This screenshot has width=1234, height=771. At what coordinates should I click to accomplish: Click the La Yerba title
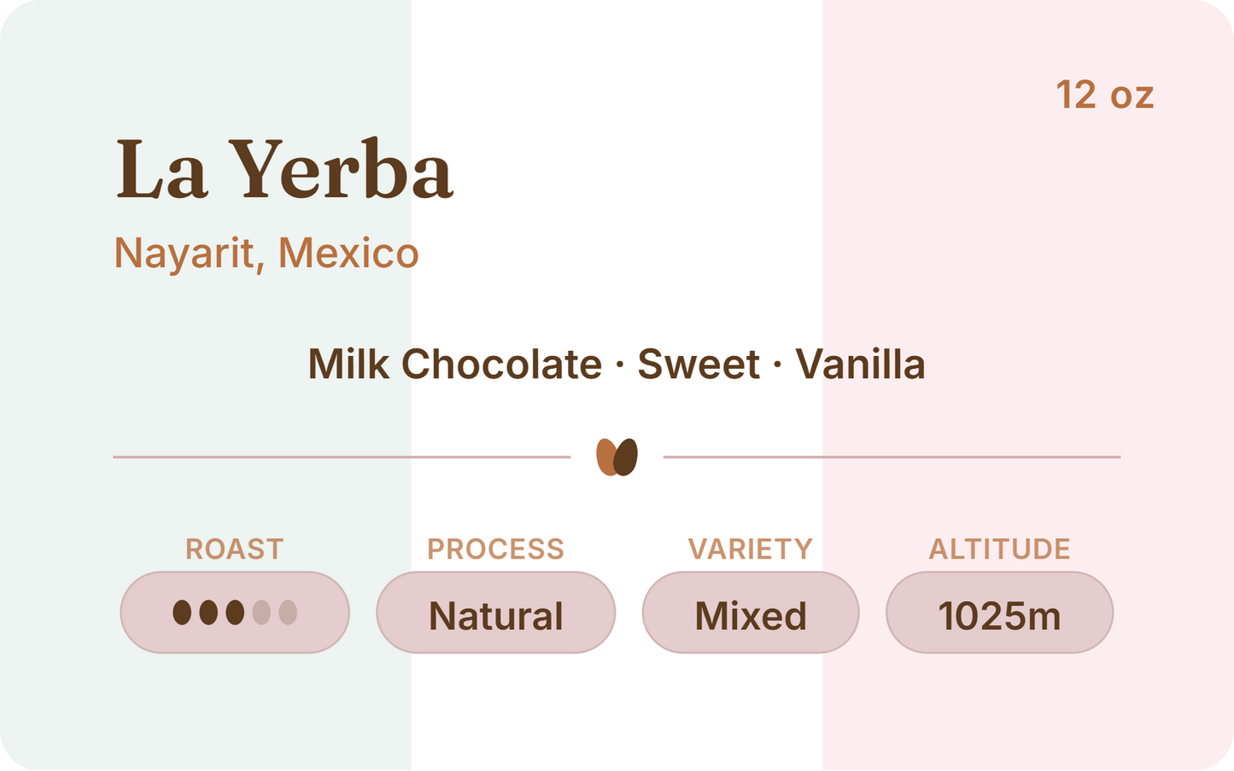coord(284,169)
